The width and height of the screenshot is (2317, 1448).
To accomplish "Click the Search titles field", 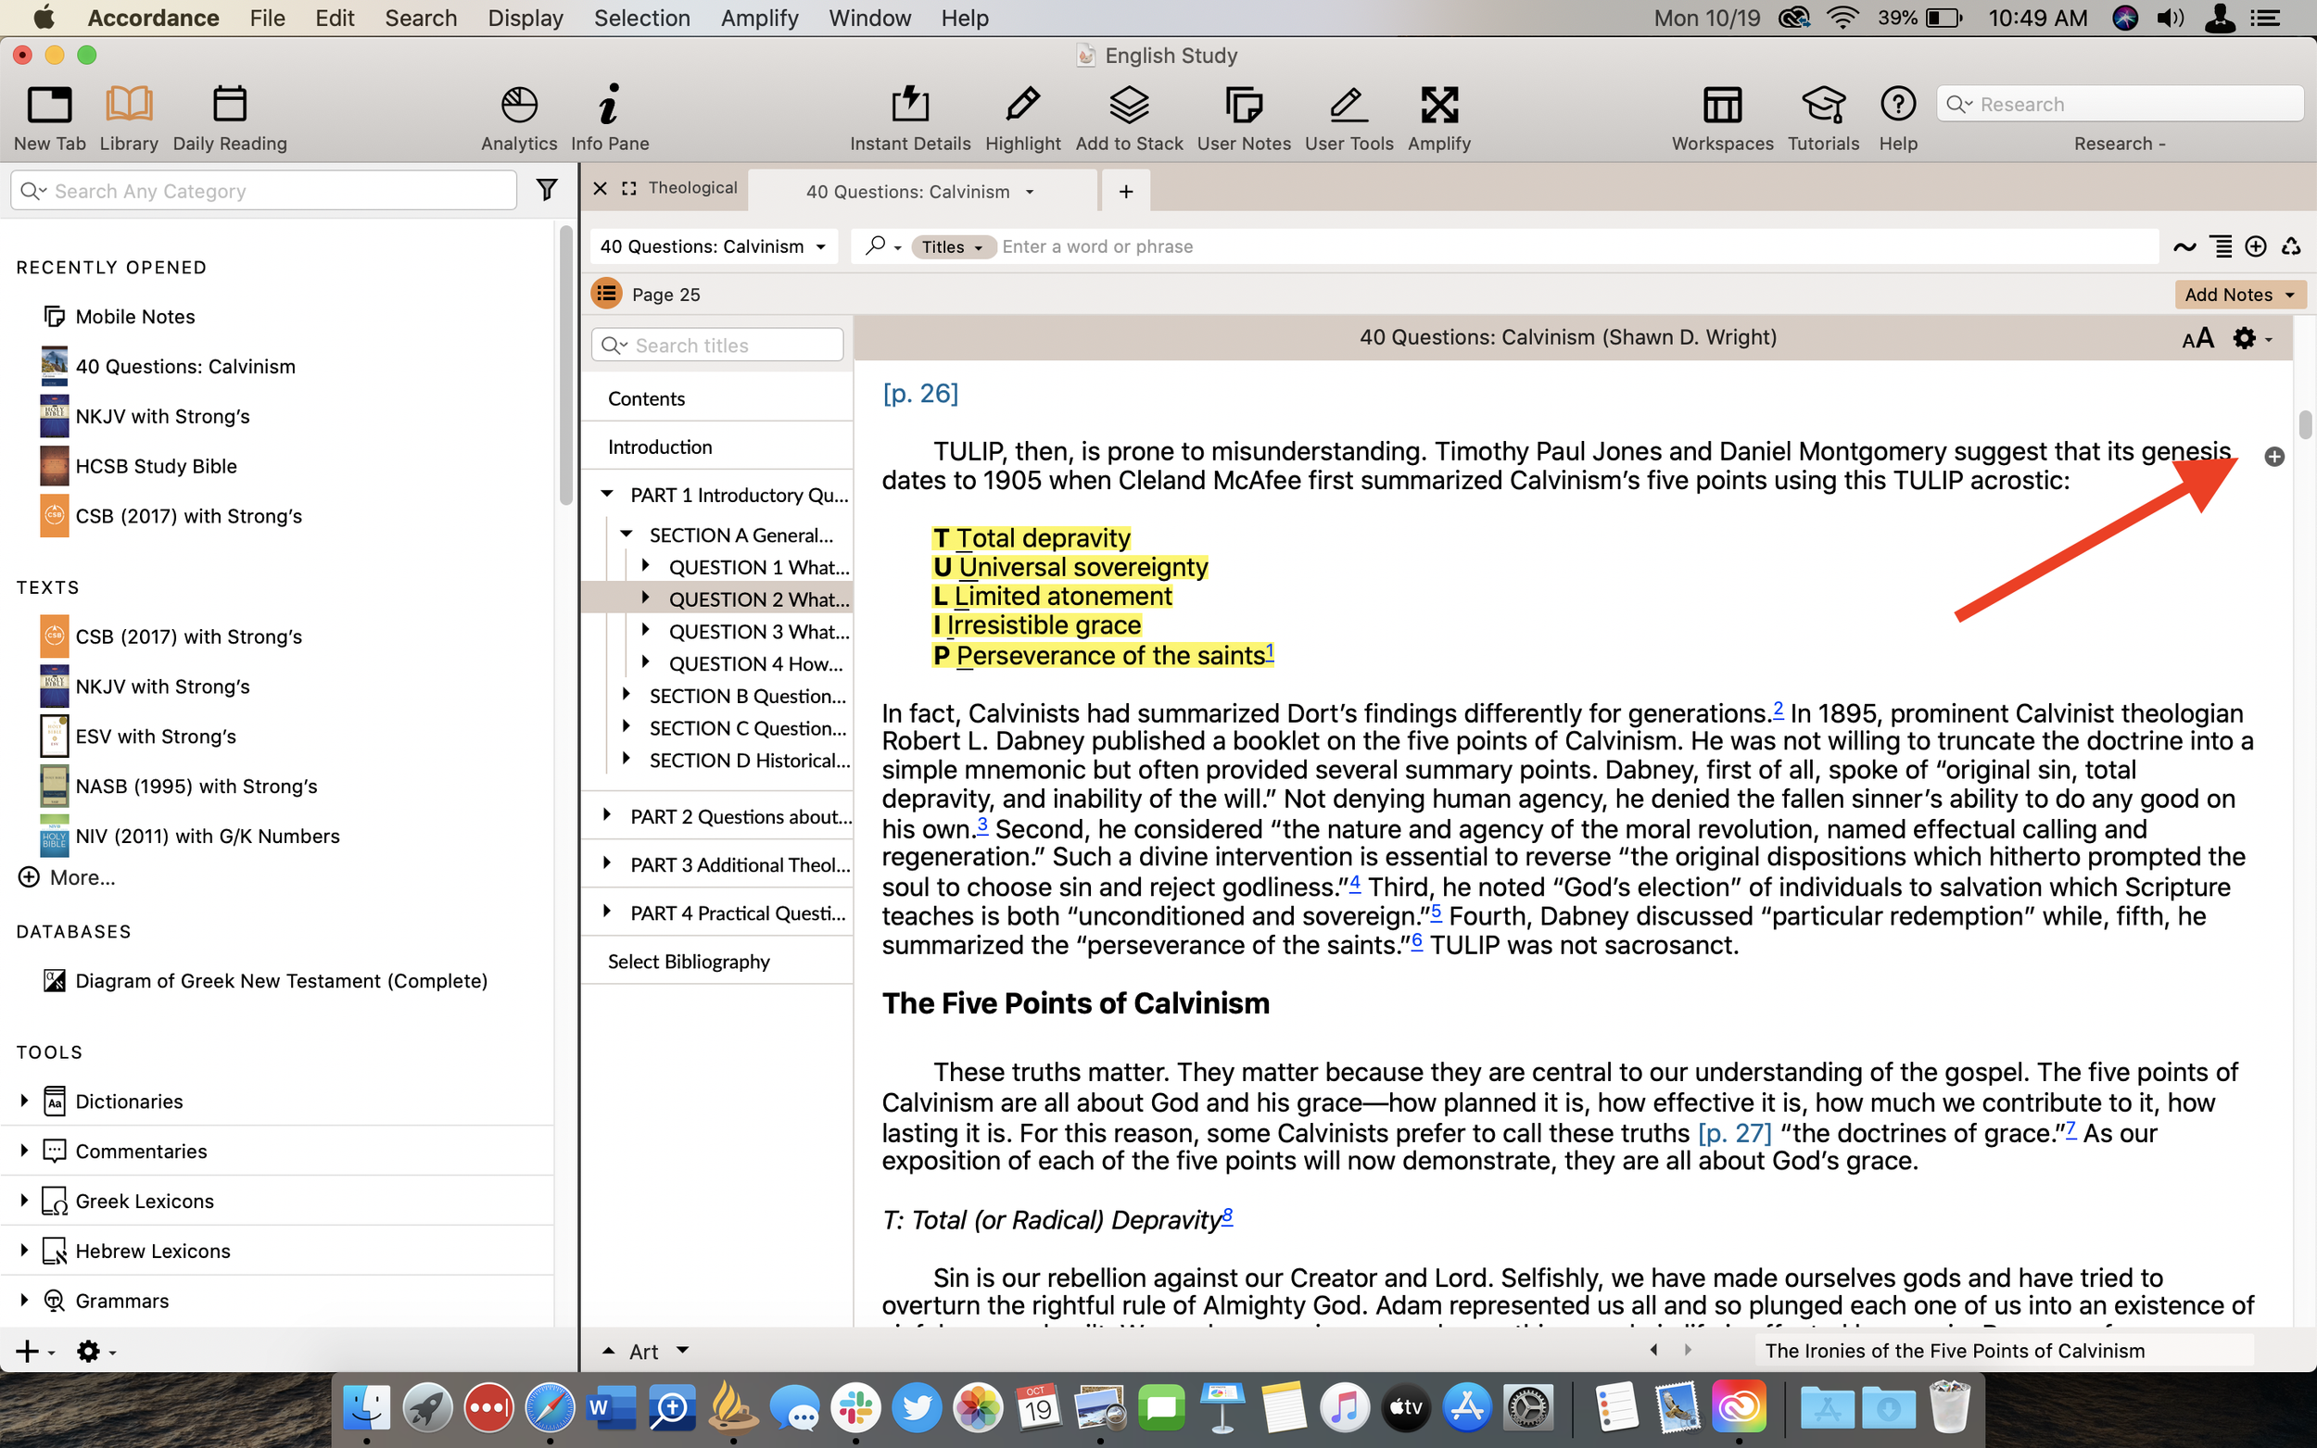I will tap(716, 345).
